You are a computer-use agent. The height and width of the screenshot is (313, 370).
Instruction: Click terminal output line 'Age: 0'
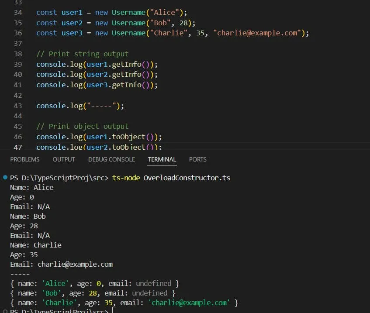click(22, 197)
